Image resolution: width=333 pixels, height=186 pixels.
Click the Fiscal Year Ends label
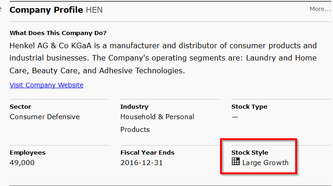(147, 152)
